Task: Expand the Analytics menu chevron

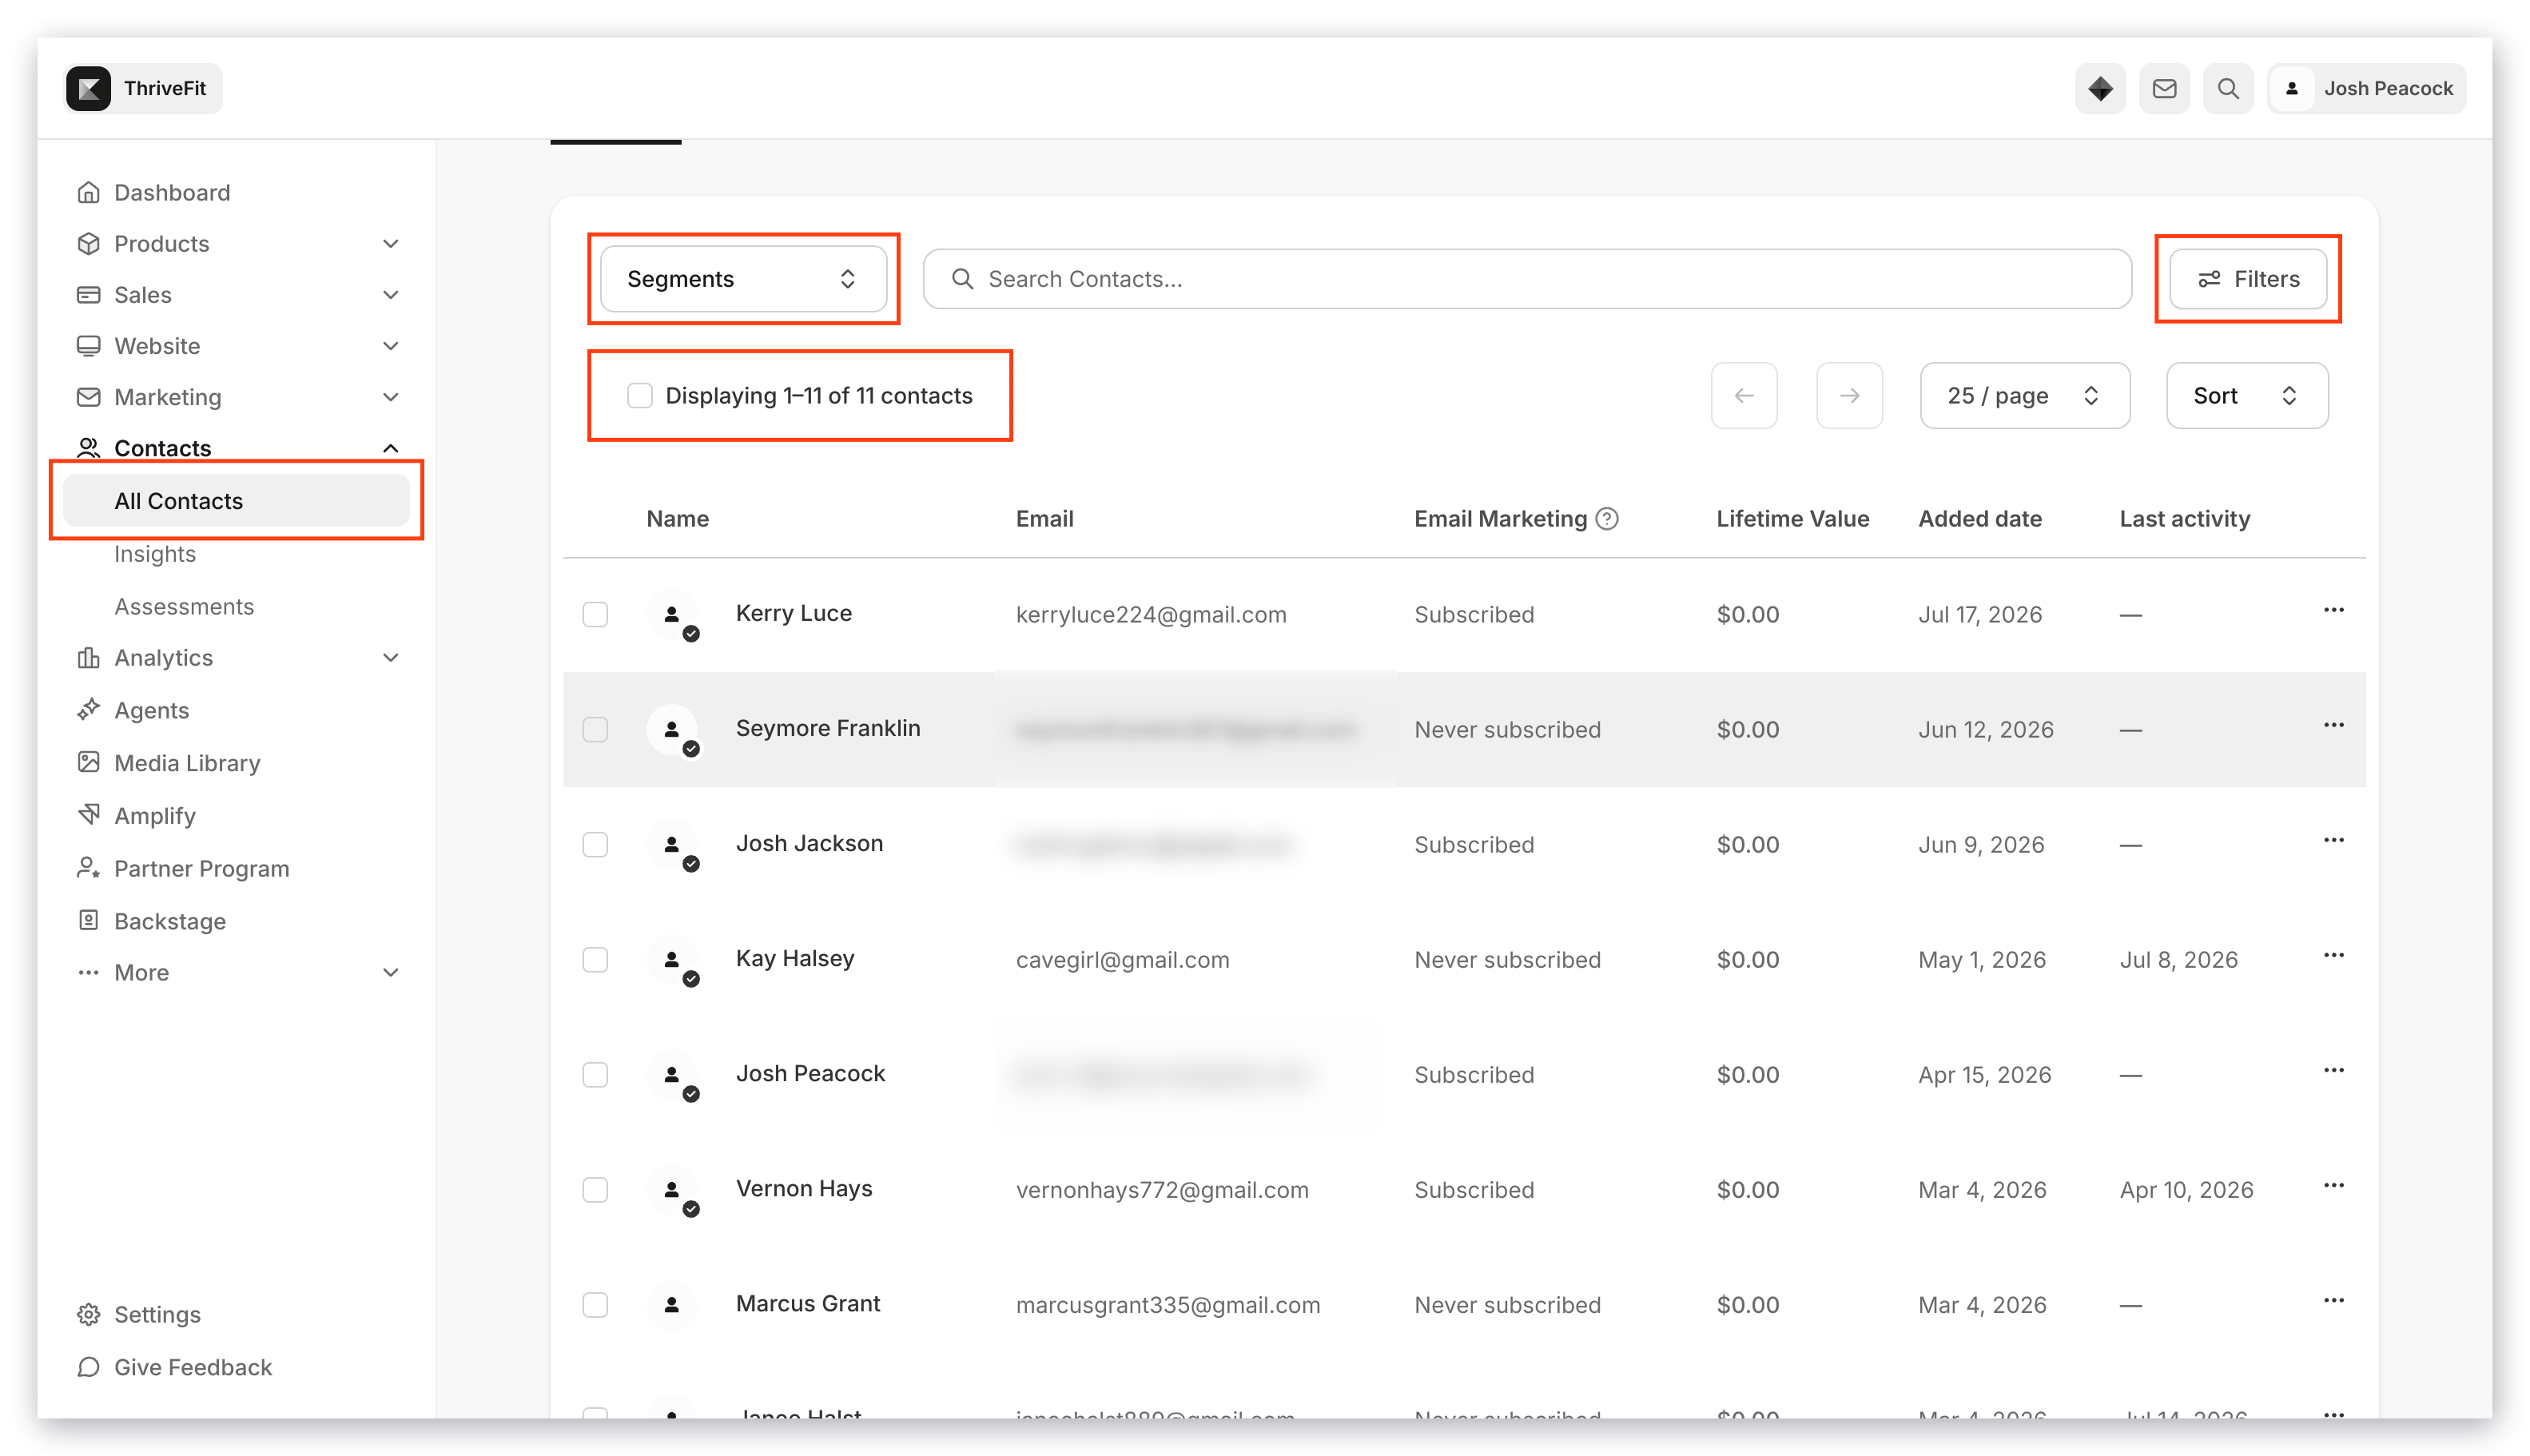Action: click(x=391, y=657)
